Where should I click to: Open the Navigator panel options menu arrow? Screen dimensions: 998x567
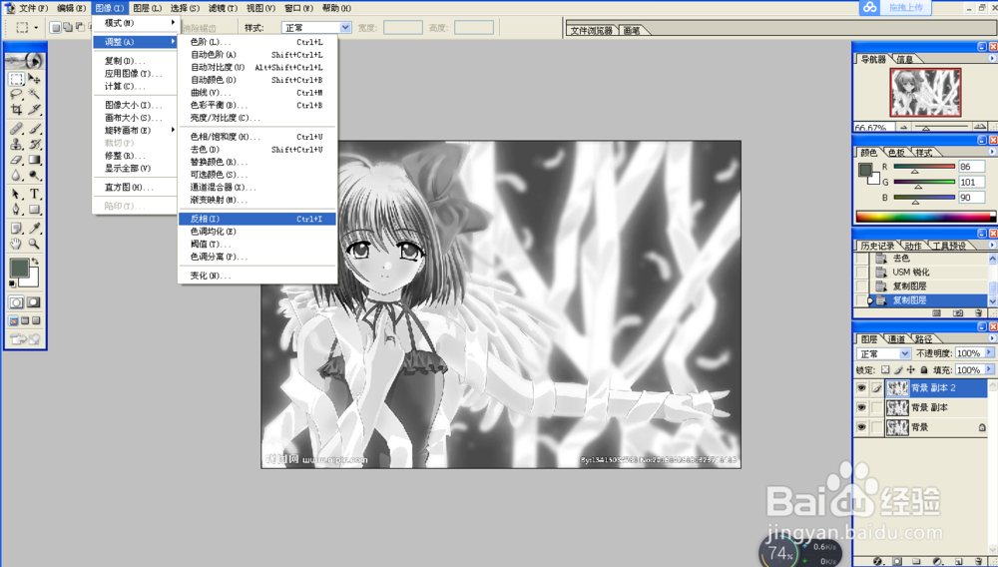(x=992, y=58)
